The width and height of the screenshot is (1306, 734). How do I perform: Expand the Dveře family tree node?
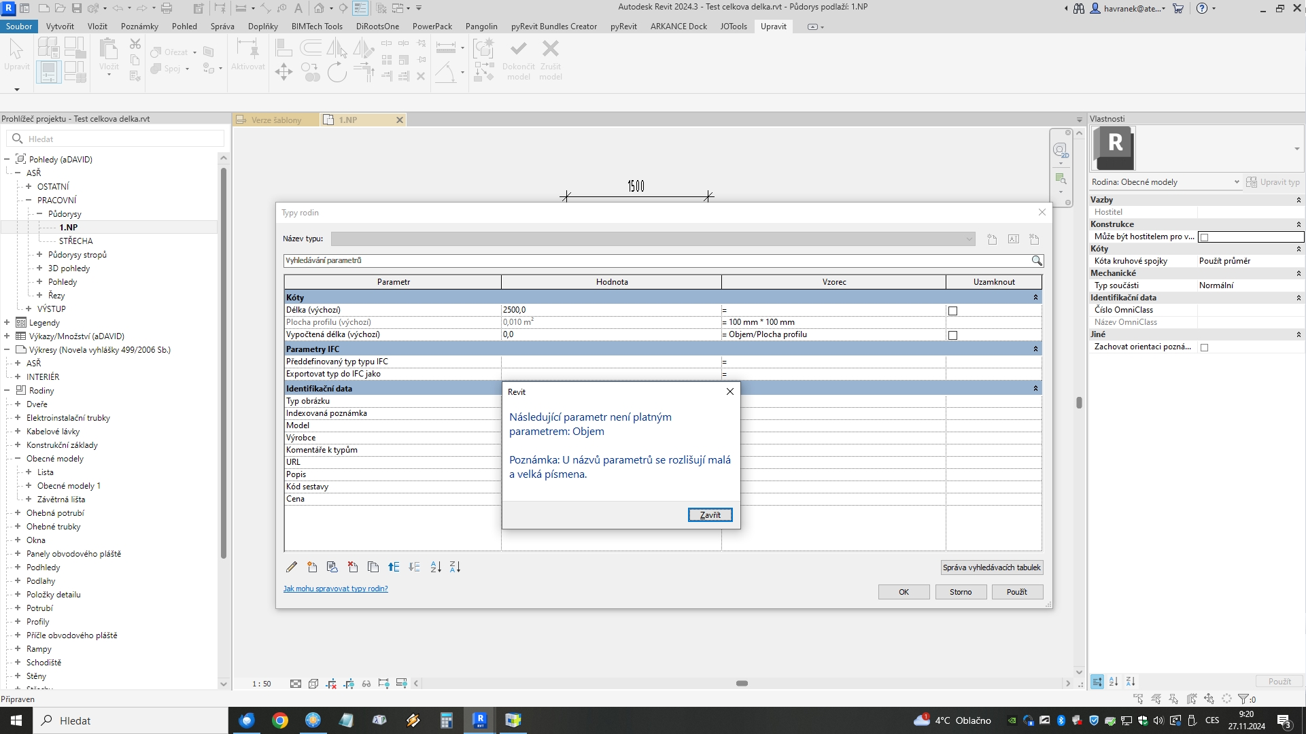(18, 404)
